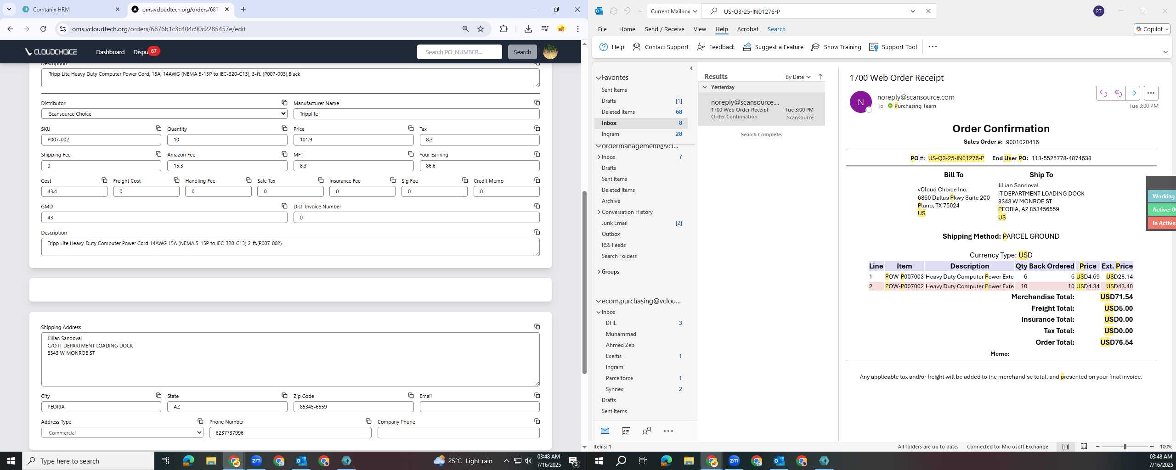
Task: Reply to the email in Outlook
Action: click(x=1103, y=93)
